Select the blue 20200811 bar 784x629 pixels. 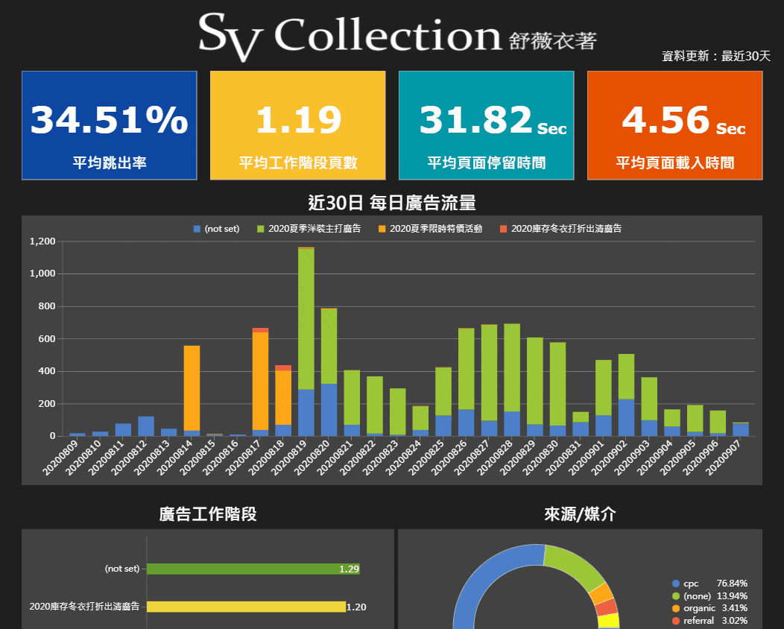coord(123,429)
